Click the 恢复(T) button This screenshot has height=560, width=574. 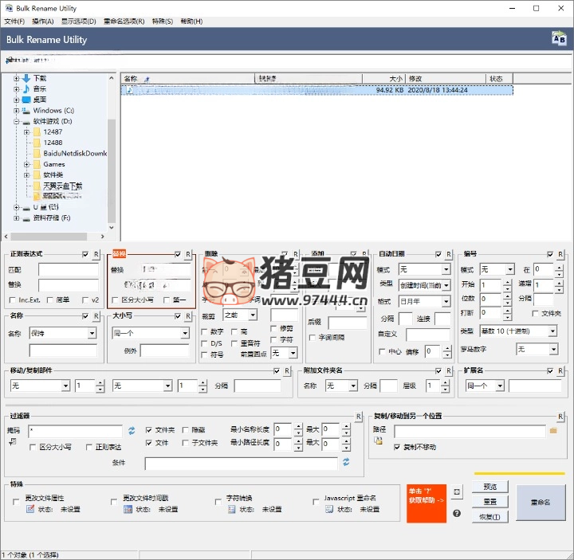[490, 517]
